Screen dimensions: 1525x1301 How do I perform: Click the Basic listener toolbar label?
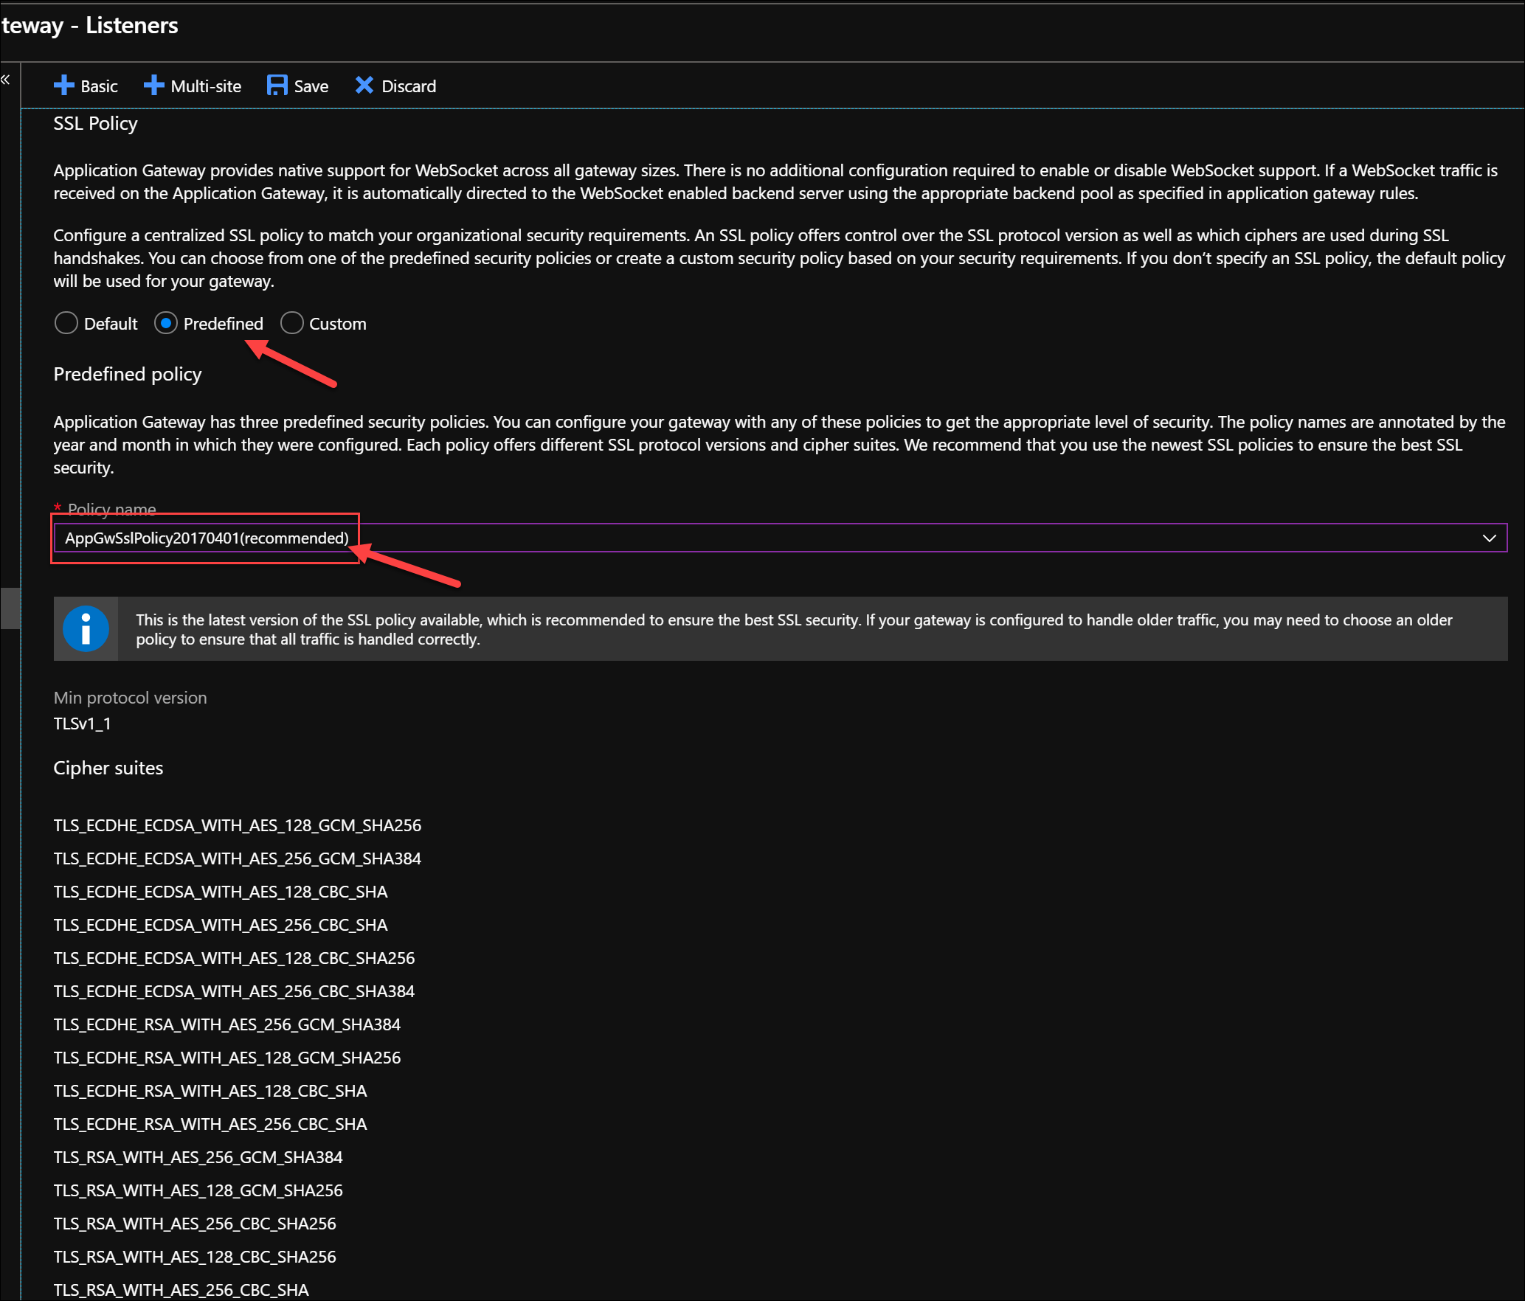(100, 86)
